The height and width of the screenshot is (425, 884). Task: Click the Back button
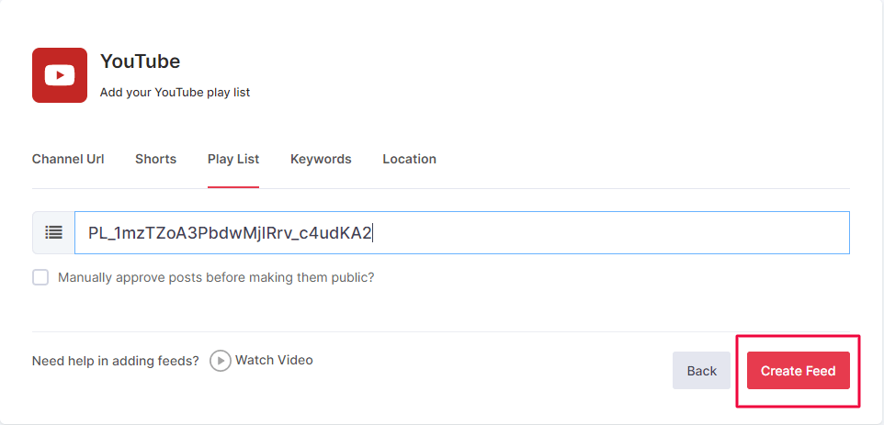[x=701, y=371]
